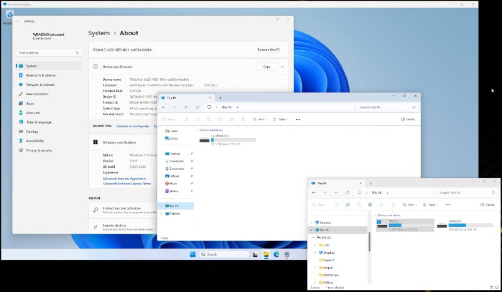The height and width of the screenshot is (292, 502).
Task: Collapse This PC in front Explorer tree
Action: click(x=311, y=230)
